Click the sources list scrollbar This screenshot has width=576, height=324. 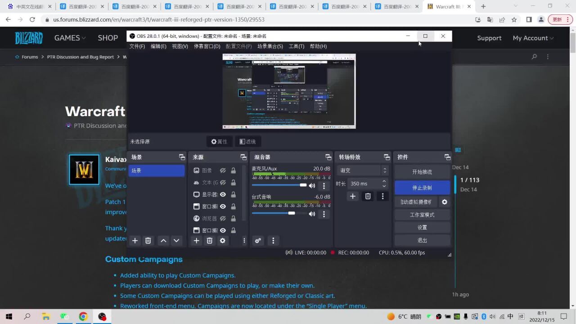coord(244,193)
